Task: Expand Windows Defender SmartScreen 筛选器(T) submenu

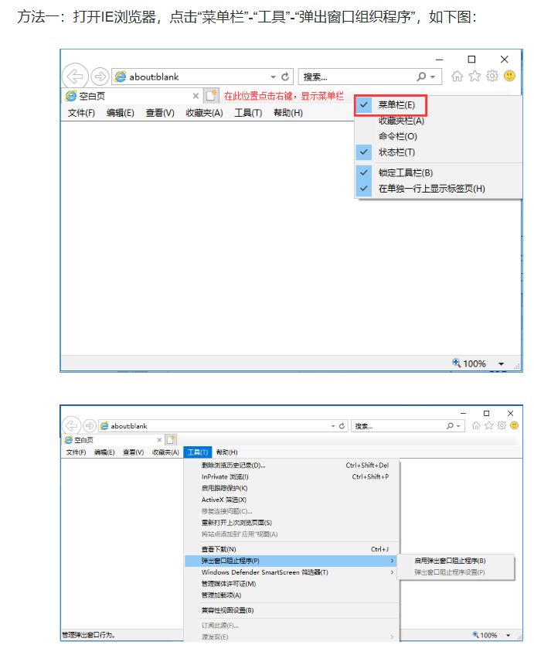Action: (x=291, y=572)
